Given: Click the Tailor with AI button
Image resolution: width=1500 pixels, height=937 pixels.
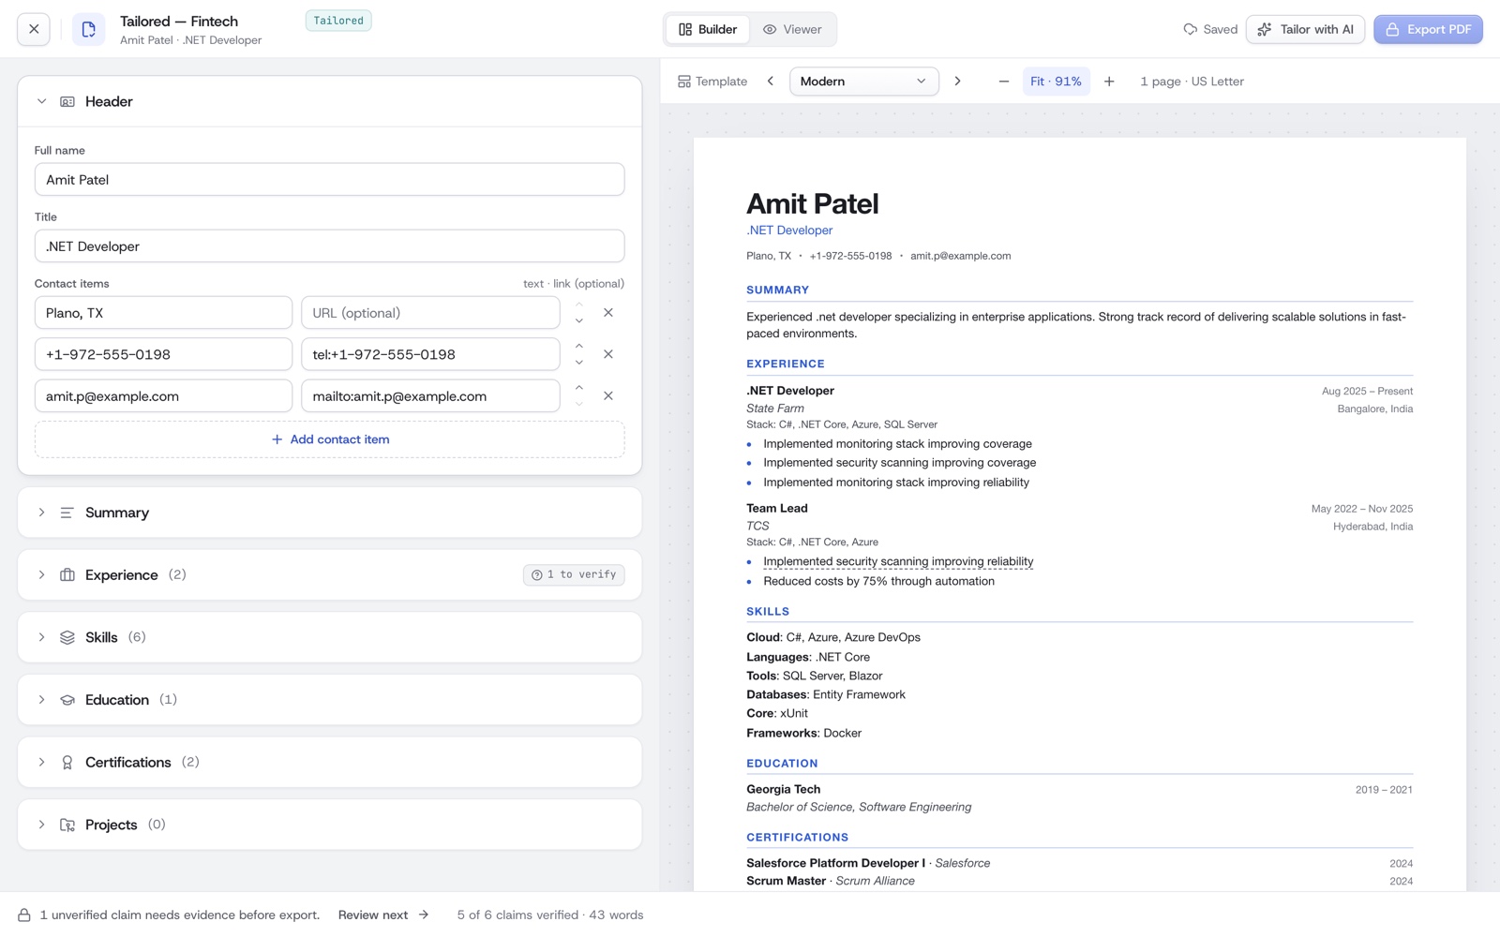Looking at the screenshot, I should click(x=1305, y=29).
